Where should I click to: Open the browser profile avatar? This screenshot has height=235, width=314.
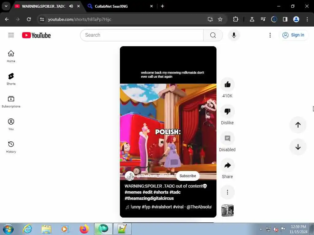point(296,19)
